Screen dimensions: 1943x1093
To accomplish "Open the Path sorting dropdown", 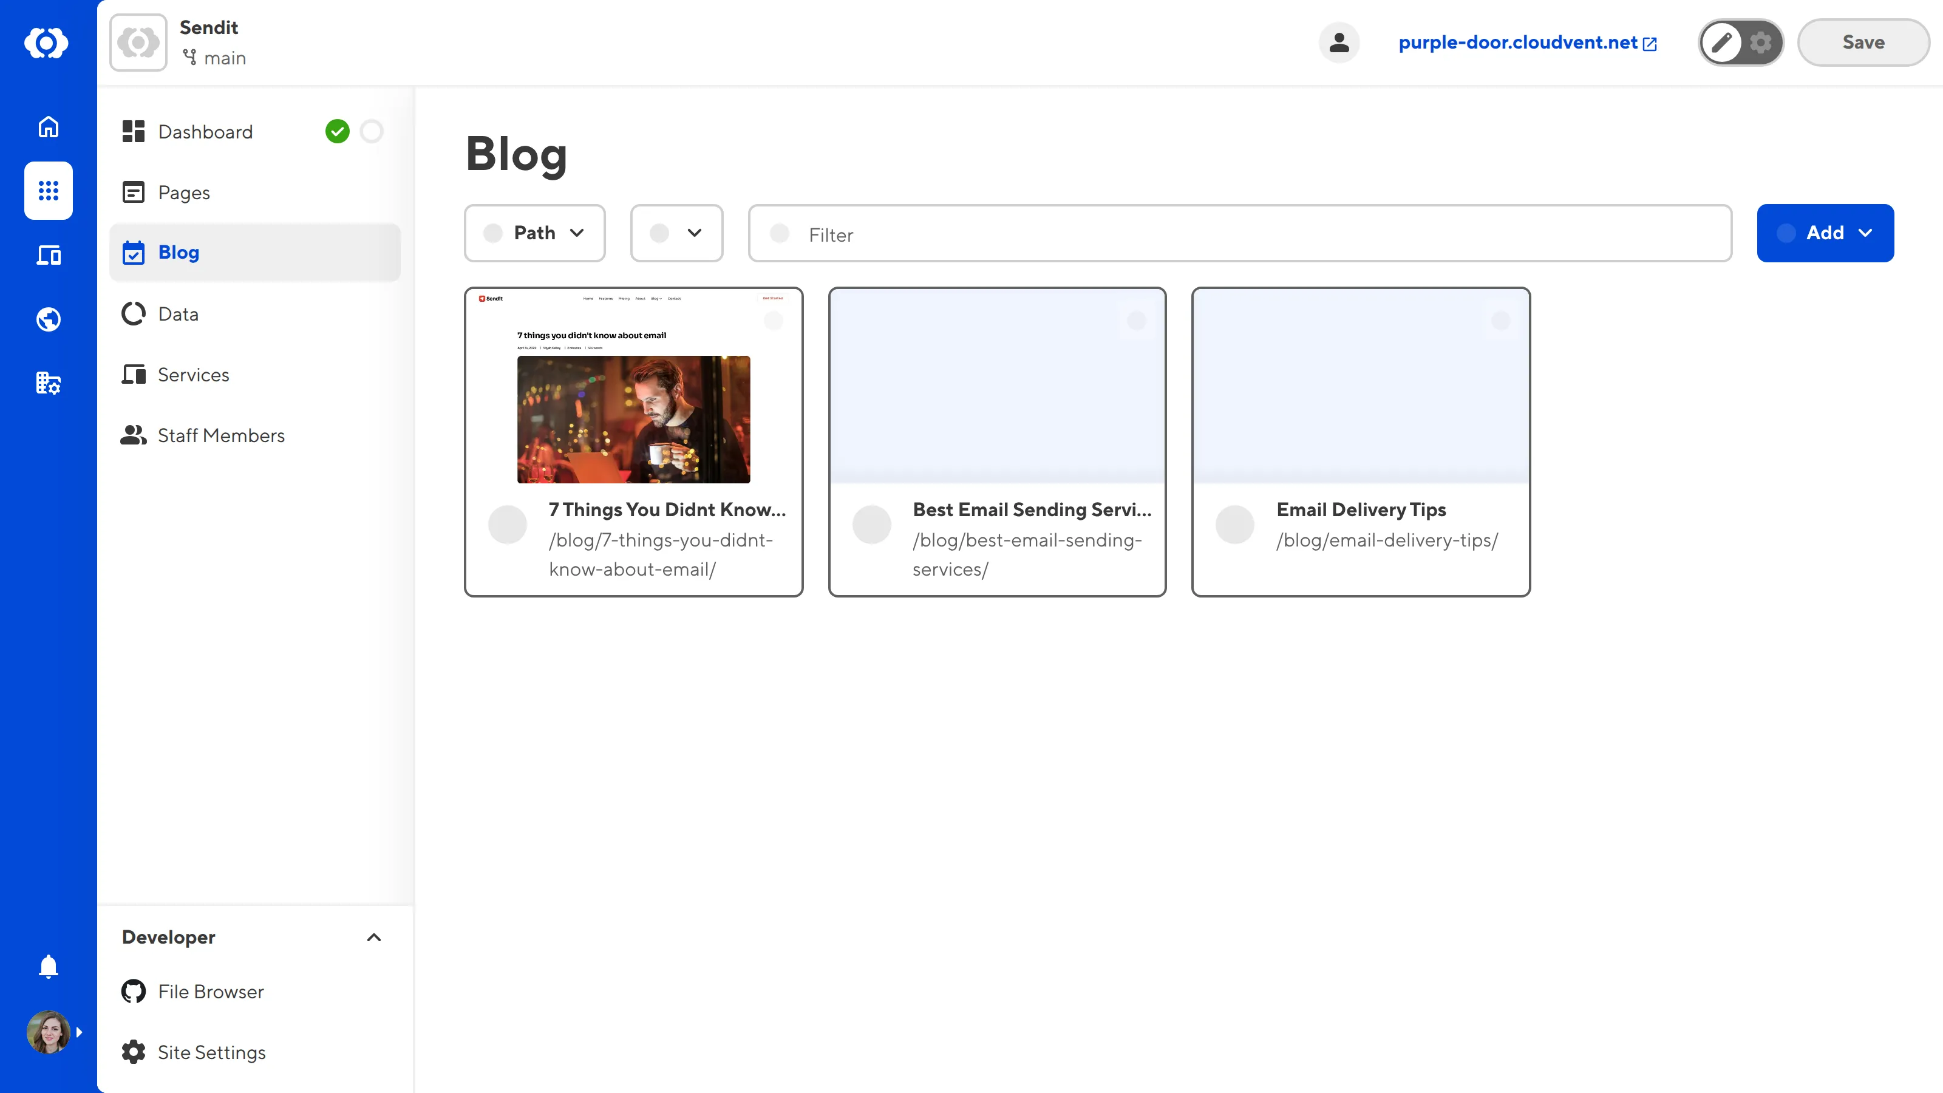I will [535, 233].
